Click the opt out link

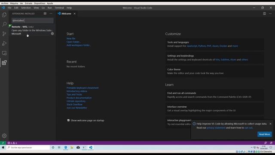[x=248, y=128]
